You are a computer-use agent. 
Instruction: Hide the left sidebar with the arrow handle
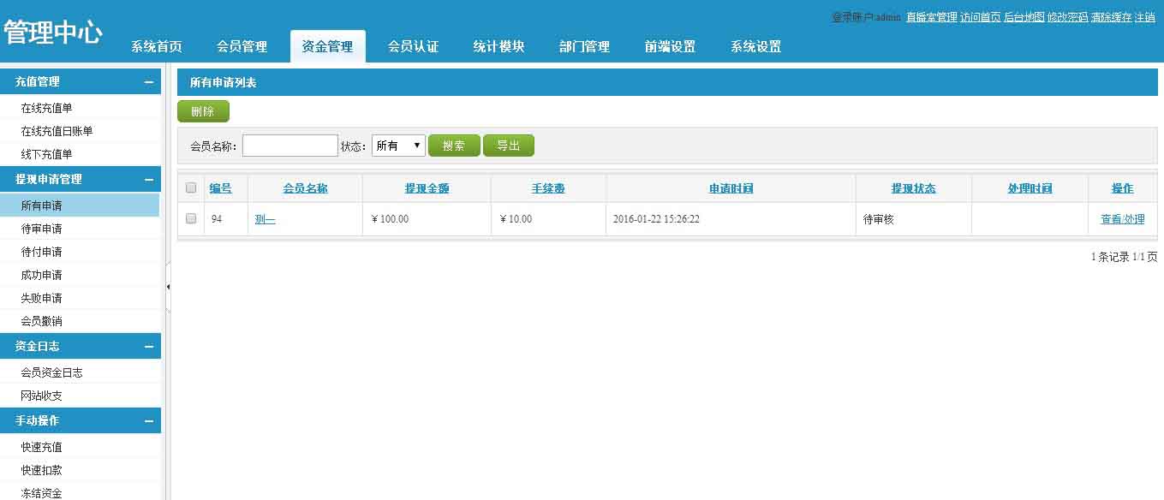tap(168, 287)
